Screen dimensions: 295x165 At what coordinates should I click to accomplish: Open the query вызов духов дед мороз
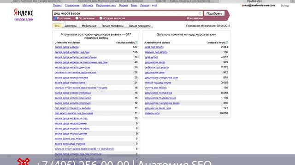click(x=69, y=139)
